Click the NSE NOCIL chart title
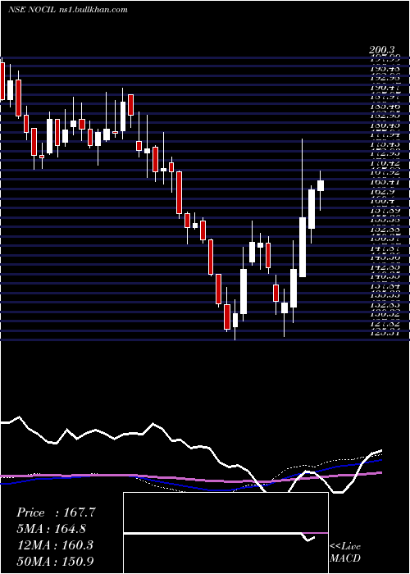 tap(32, 10)
